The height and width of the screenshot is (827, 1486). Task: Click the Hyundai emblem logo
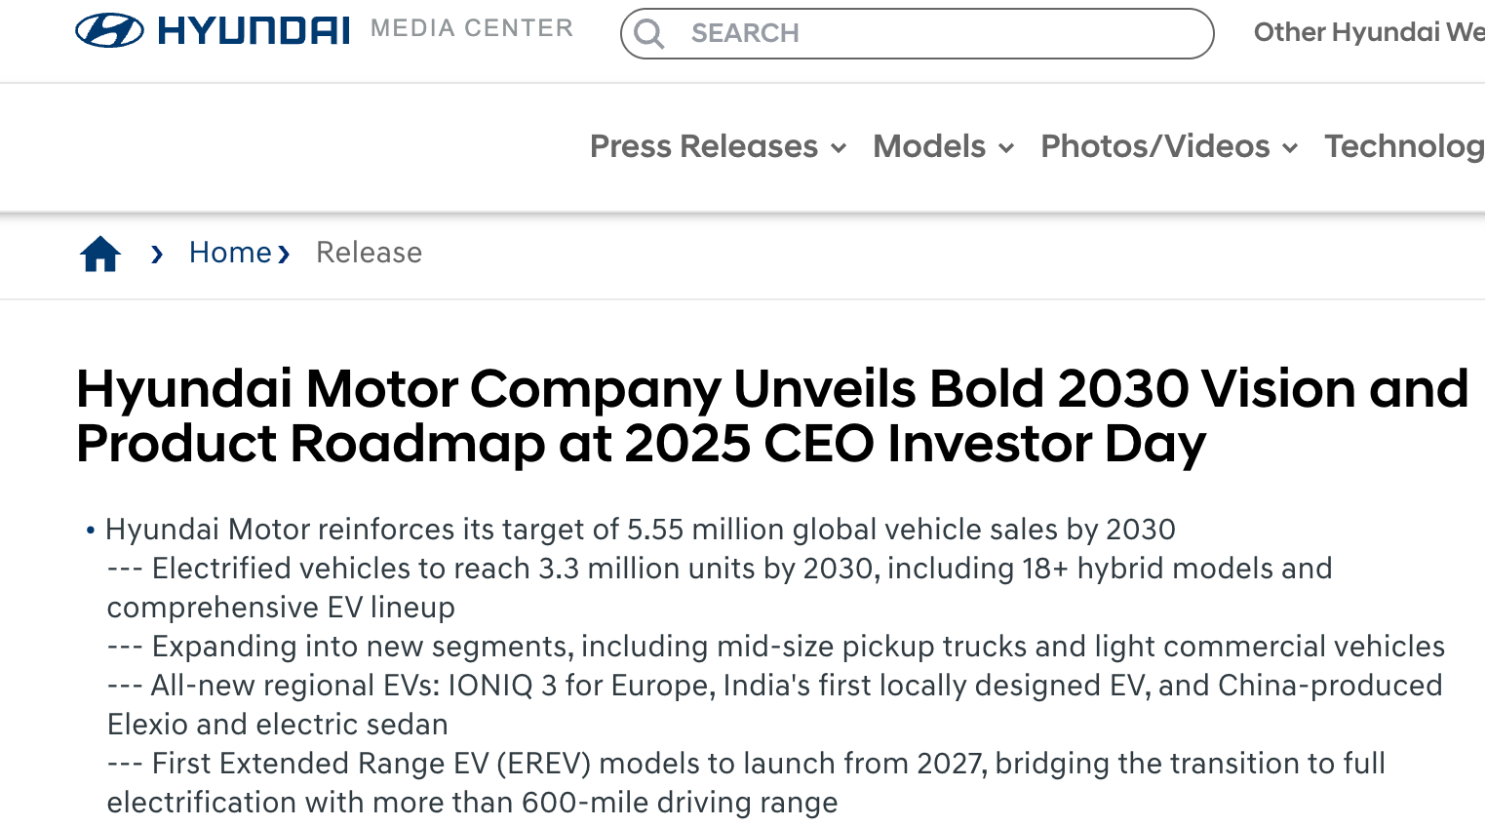tap(109, 31)
